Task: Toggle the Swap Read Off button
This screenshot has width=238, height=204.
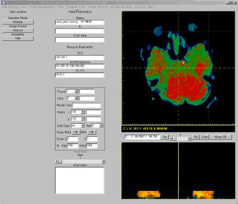Action: [76, 132]
